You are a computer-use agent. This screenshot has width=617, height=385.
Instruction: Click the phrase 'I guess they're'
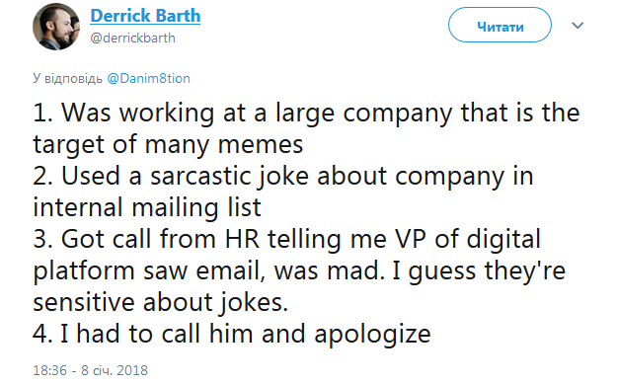479,270
